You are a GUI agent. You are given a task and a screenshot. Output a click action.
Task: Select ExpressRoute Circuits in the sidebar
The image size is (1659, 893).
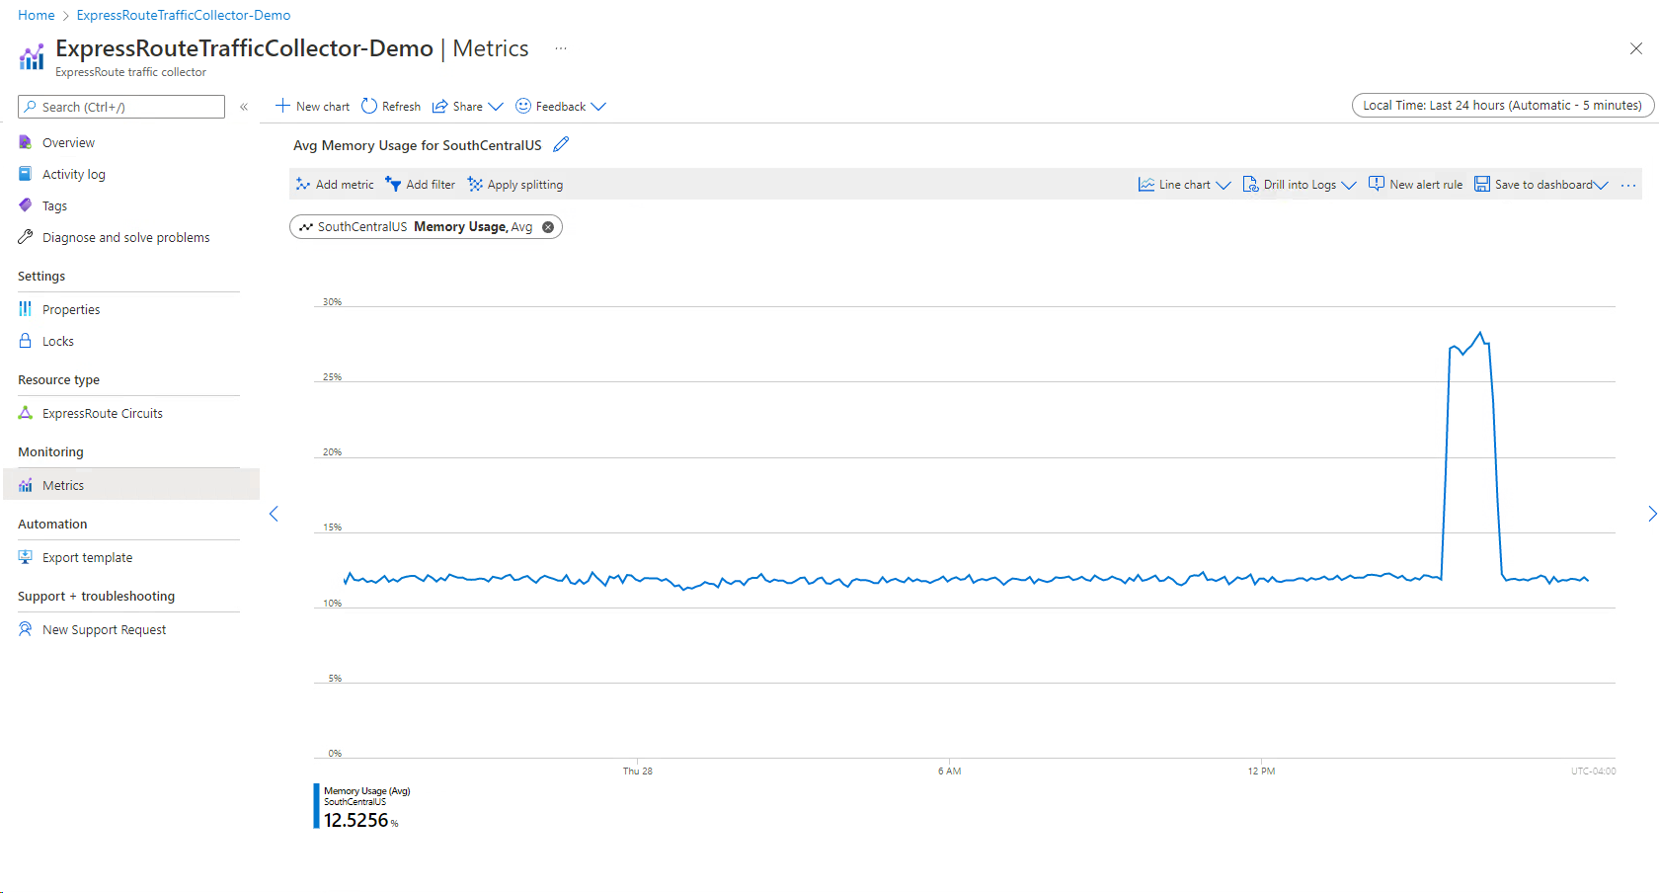pos(102,414)
